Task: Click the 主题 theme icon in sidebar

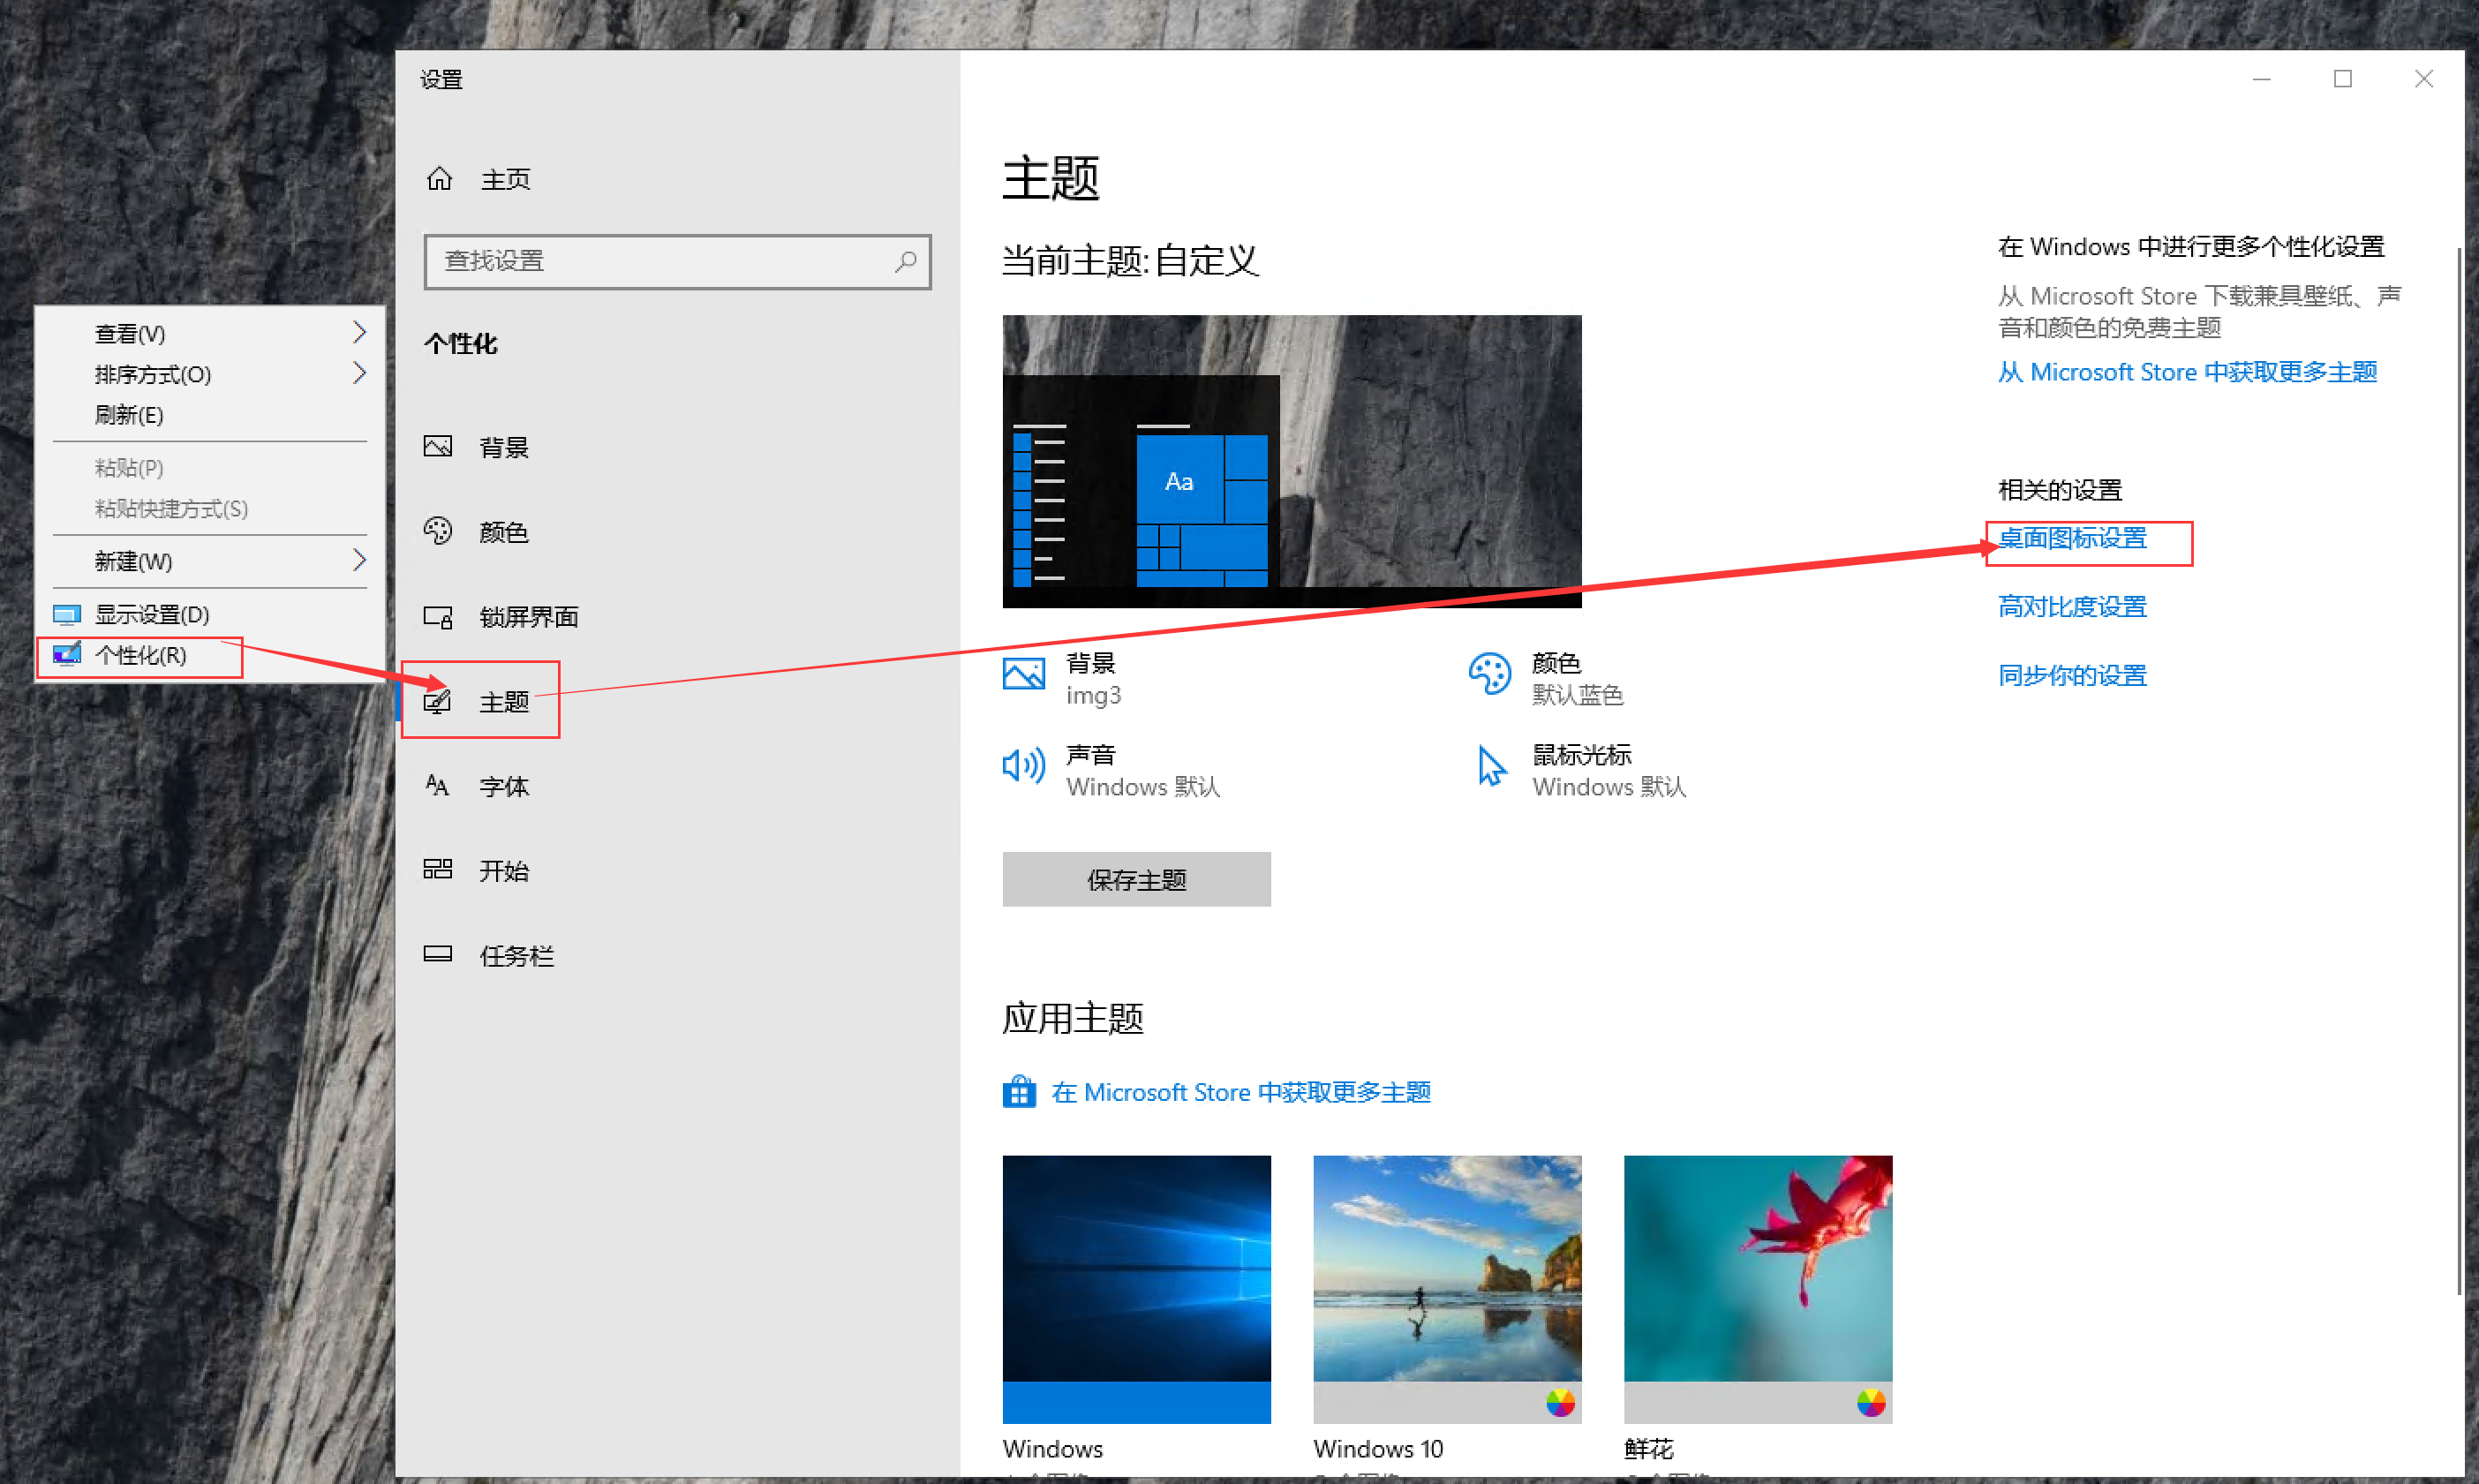Action: [x=437, y=702]
